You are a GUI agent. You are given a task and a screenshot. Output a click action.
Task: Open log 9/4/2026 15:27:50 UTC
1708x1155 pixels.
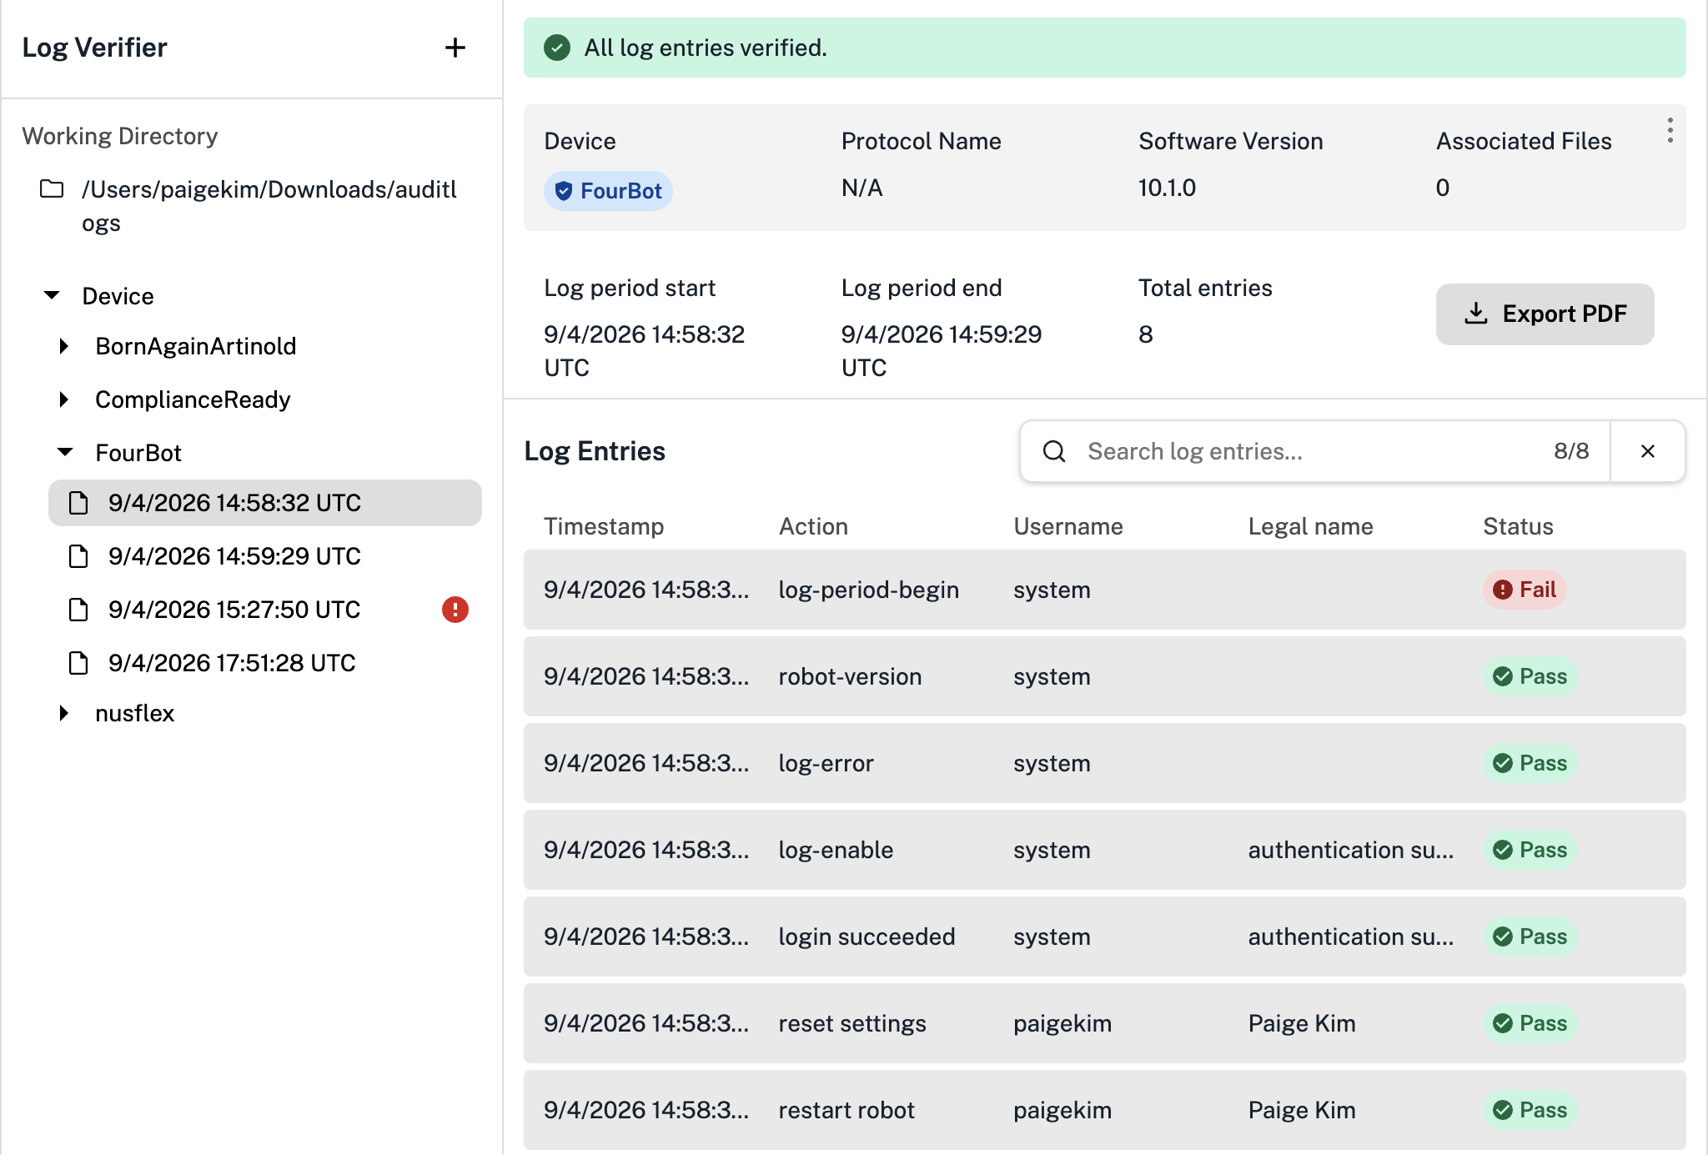pos(265,610)
